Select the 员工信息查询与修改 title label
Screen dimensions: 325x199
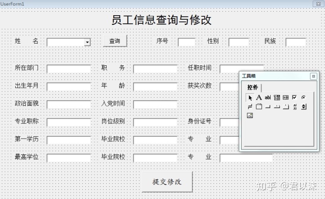[x=161, y=20]
